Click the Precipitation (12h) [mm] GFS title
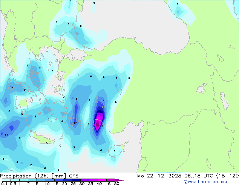This screenshot has height=185, width=239. tap(39, 176)
